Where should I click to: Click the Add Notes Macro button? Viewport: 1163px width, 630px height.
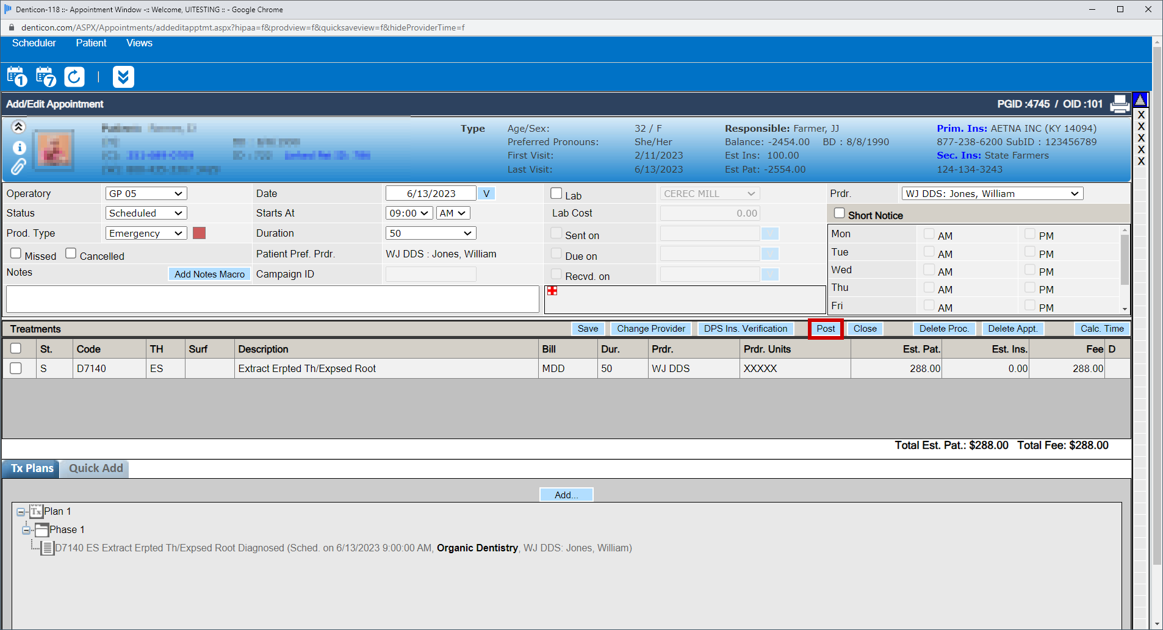pos(209,274)
